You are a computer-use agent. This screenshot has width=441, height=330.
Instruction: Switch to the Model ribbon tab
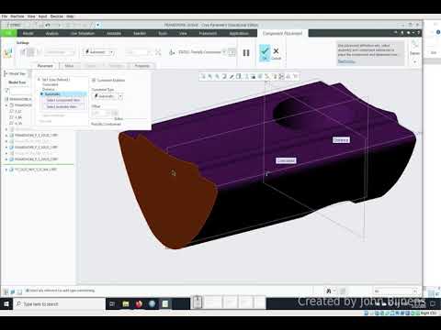coord(28,33)
